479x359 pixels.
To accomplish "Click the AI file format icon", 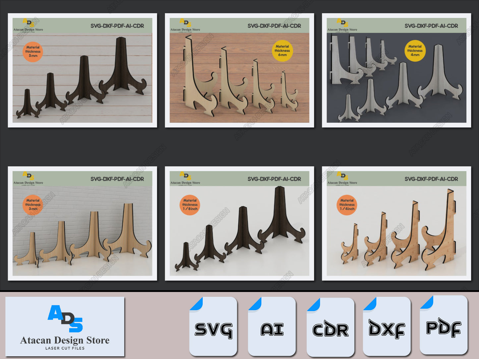I will tap(272, 326).
